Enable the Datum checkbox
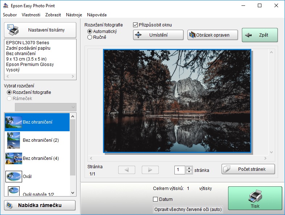The image size is (285, 215). [x=156, y=199]
